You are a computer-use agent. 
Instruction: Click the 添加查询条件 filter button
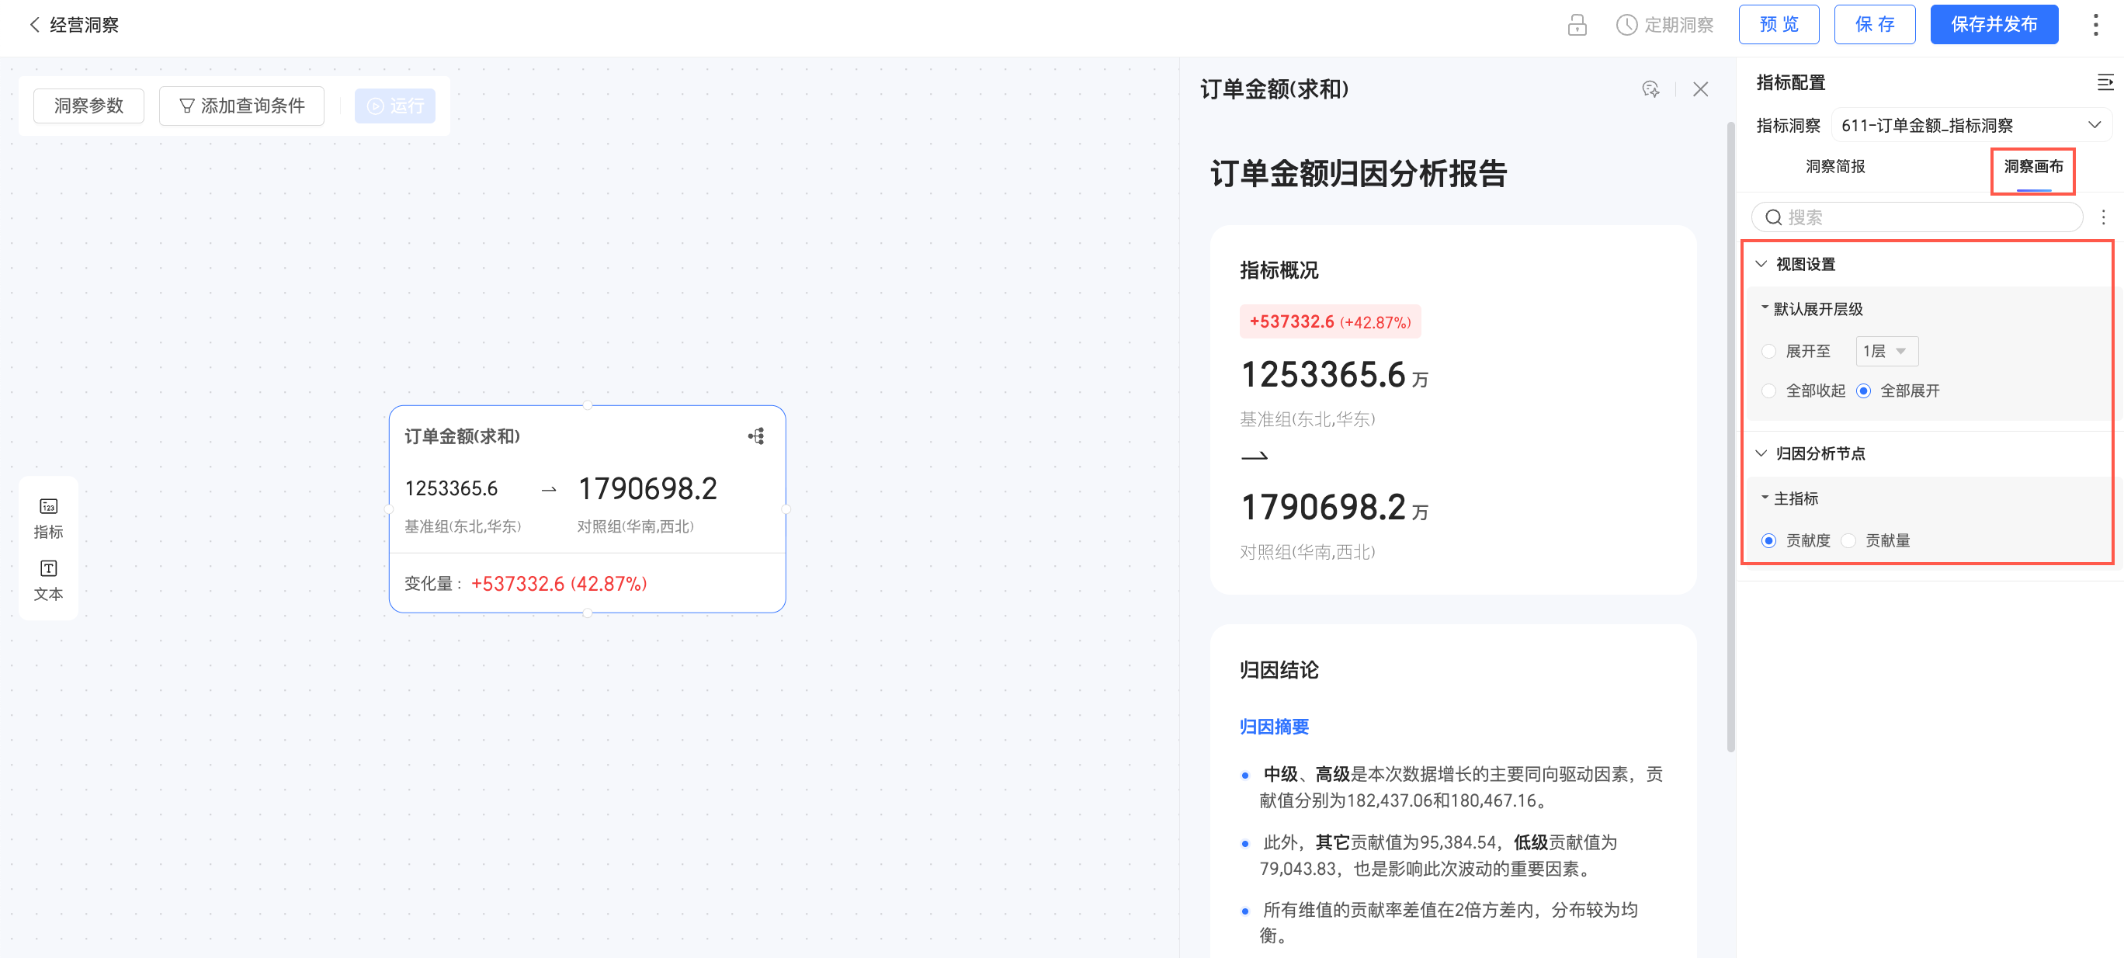241,106
